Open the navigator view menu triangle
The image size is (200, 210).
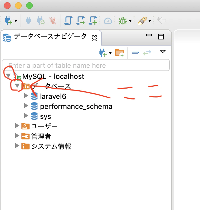click(163, 51)
